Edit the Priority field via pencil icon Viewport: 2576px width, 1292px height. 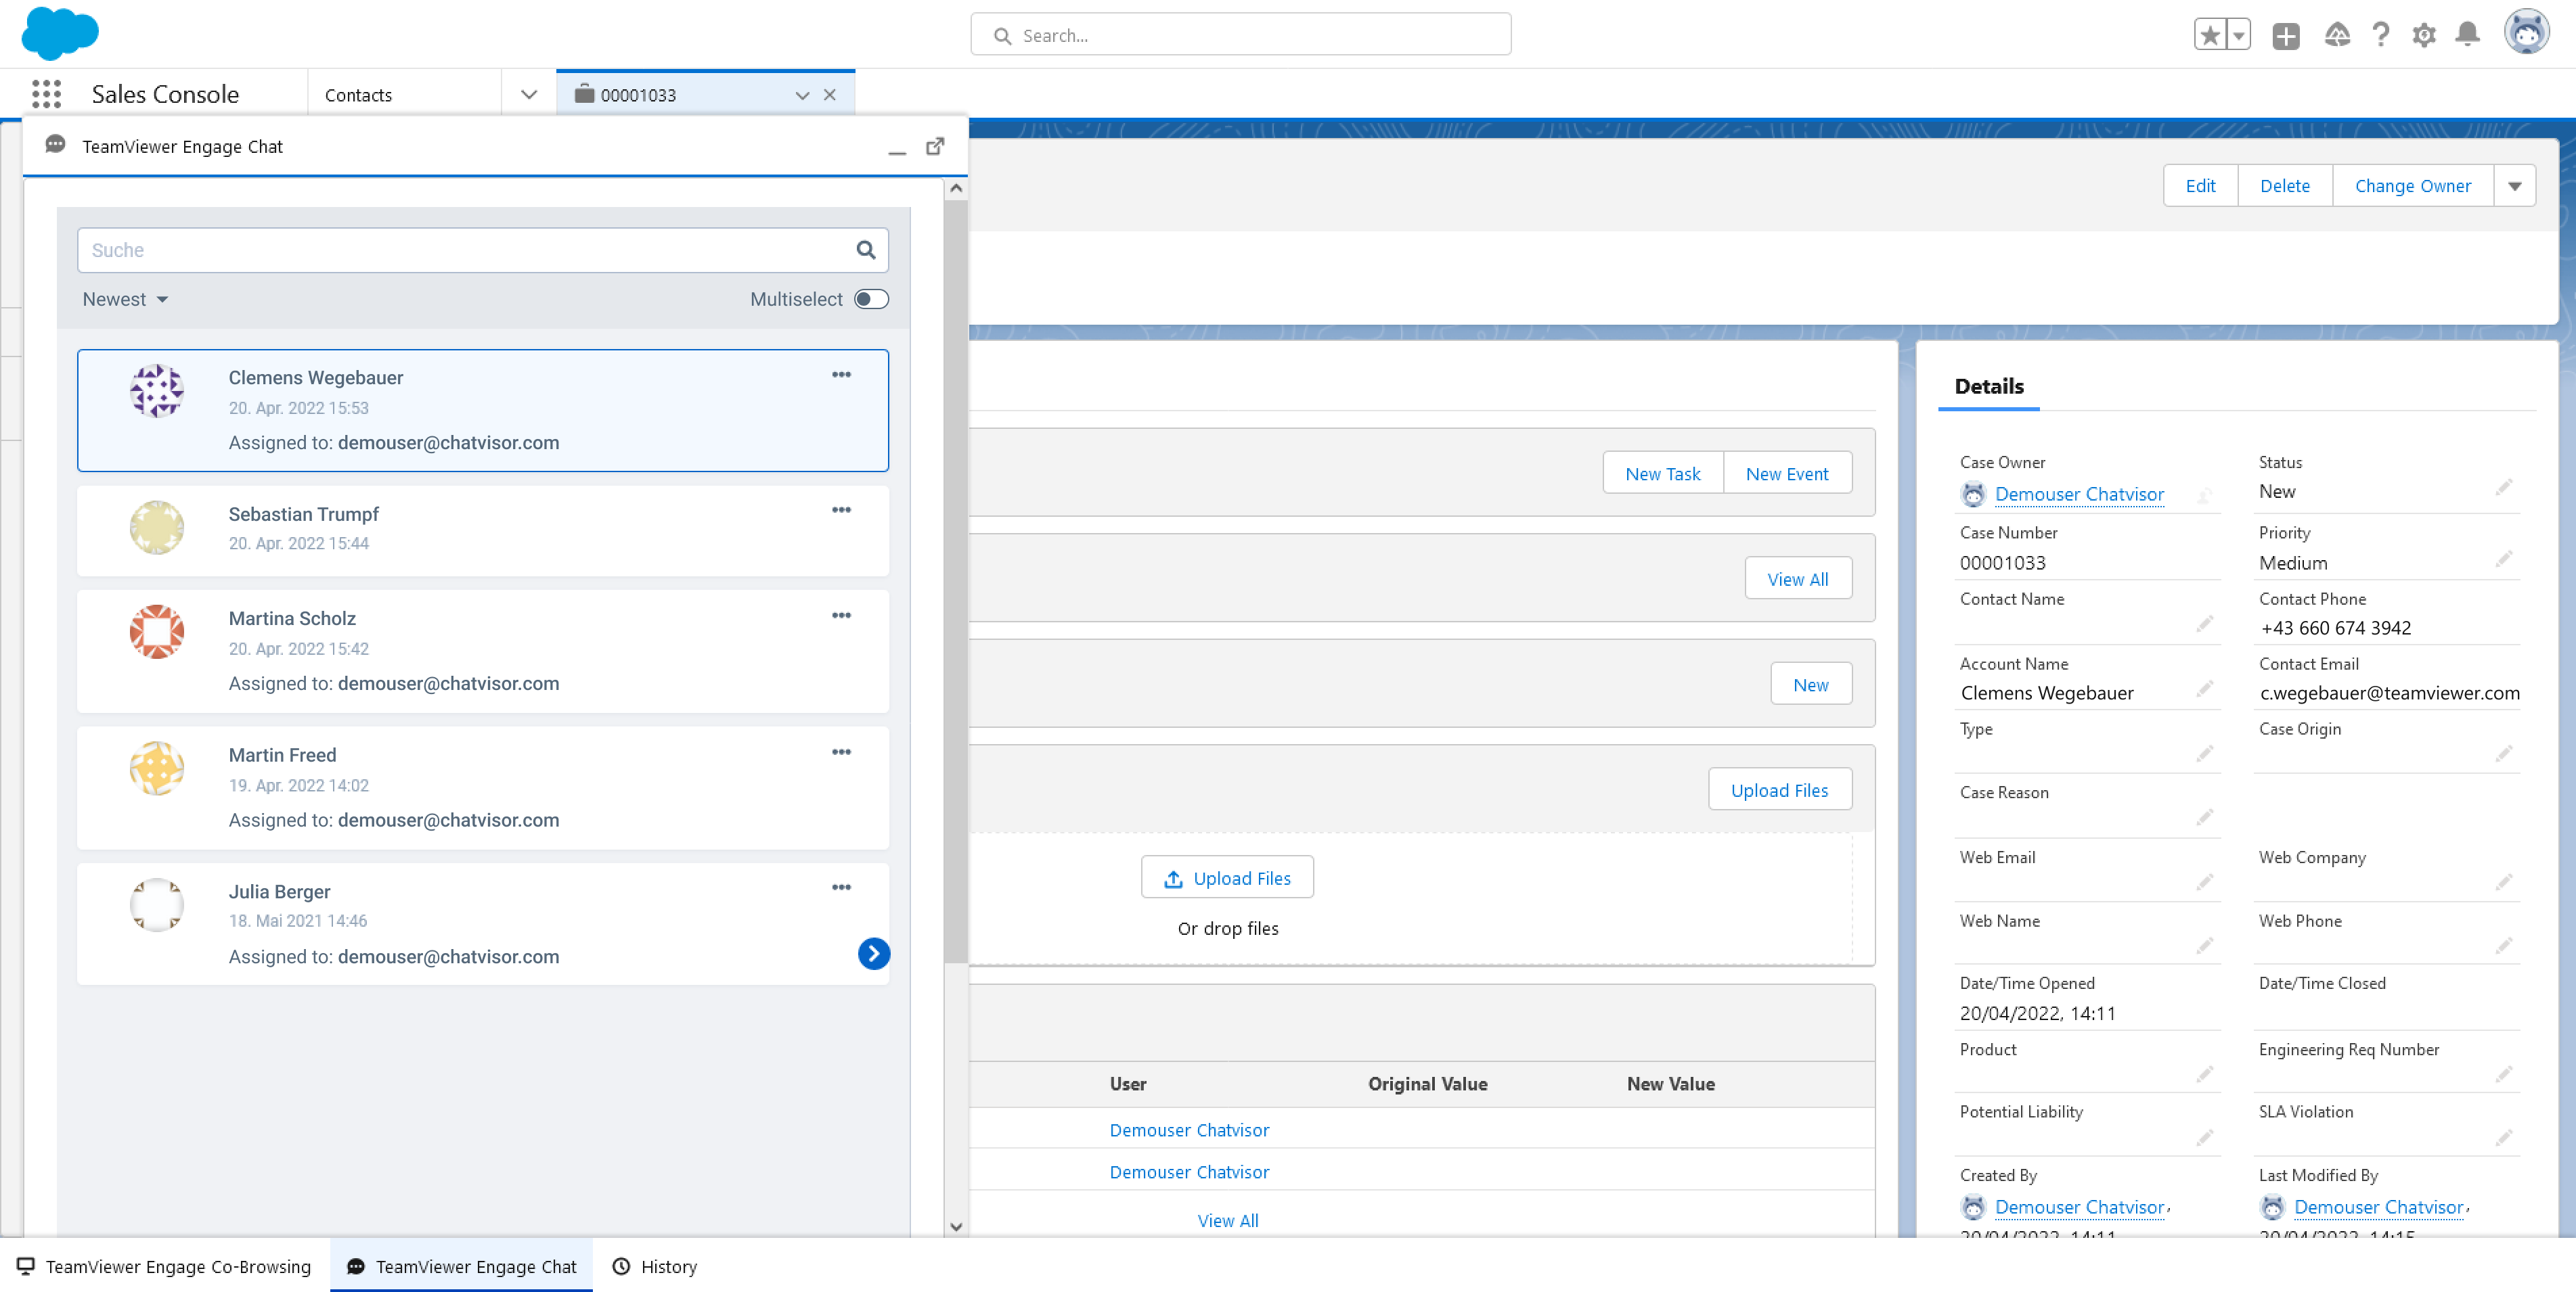2503,559
